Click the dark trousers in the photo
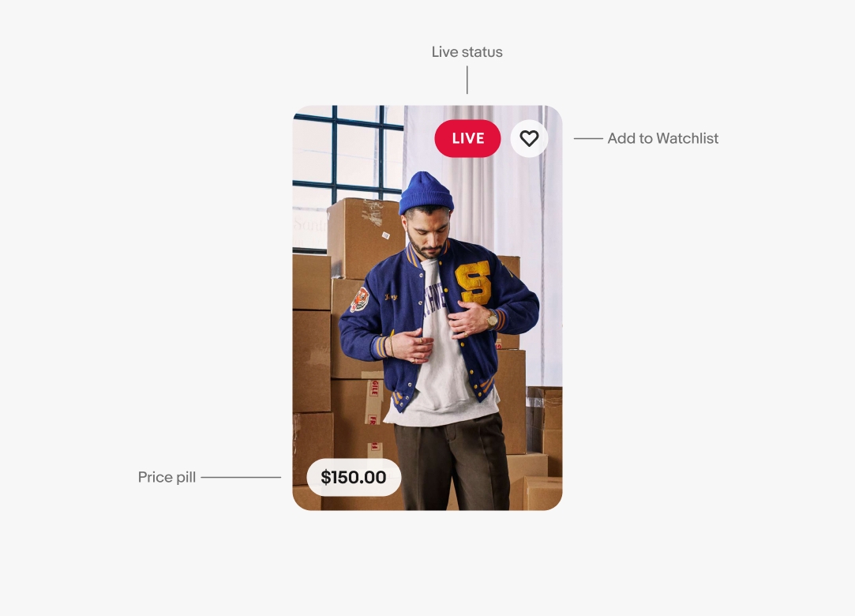 pyautogui.click(x=452, y=461)
